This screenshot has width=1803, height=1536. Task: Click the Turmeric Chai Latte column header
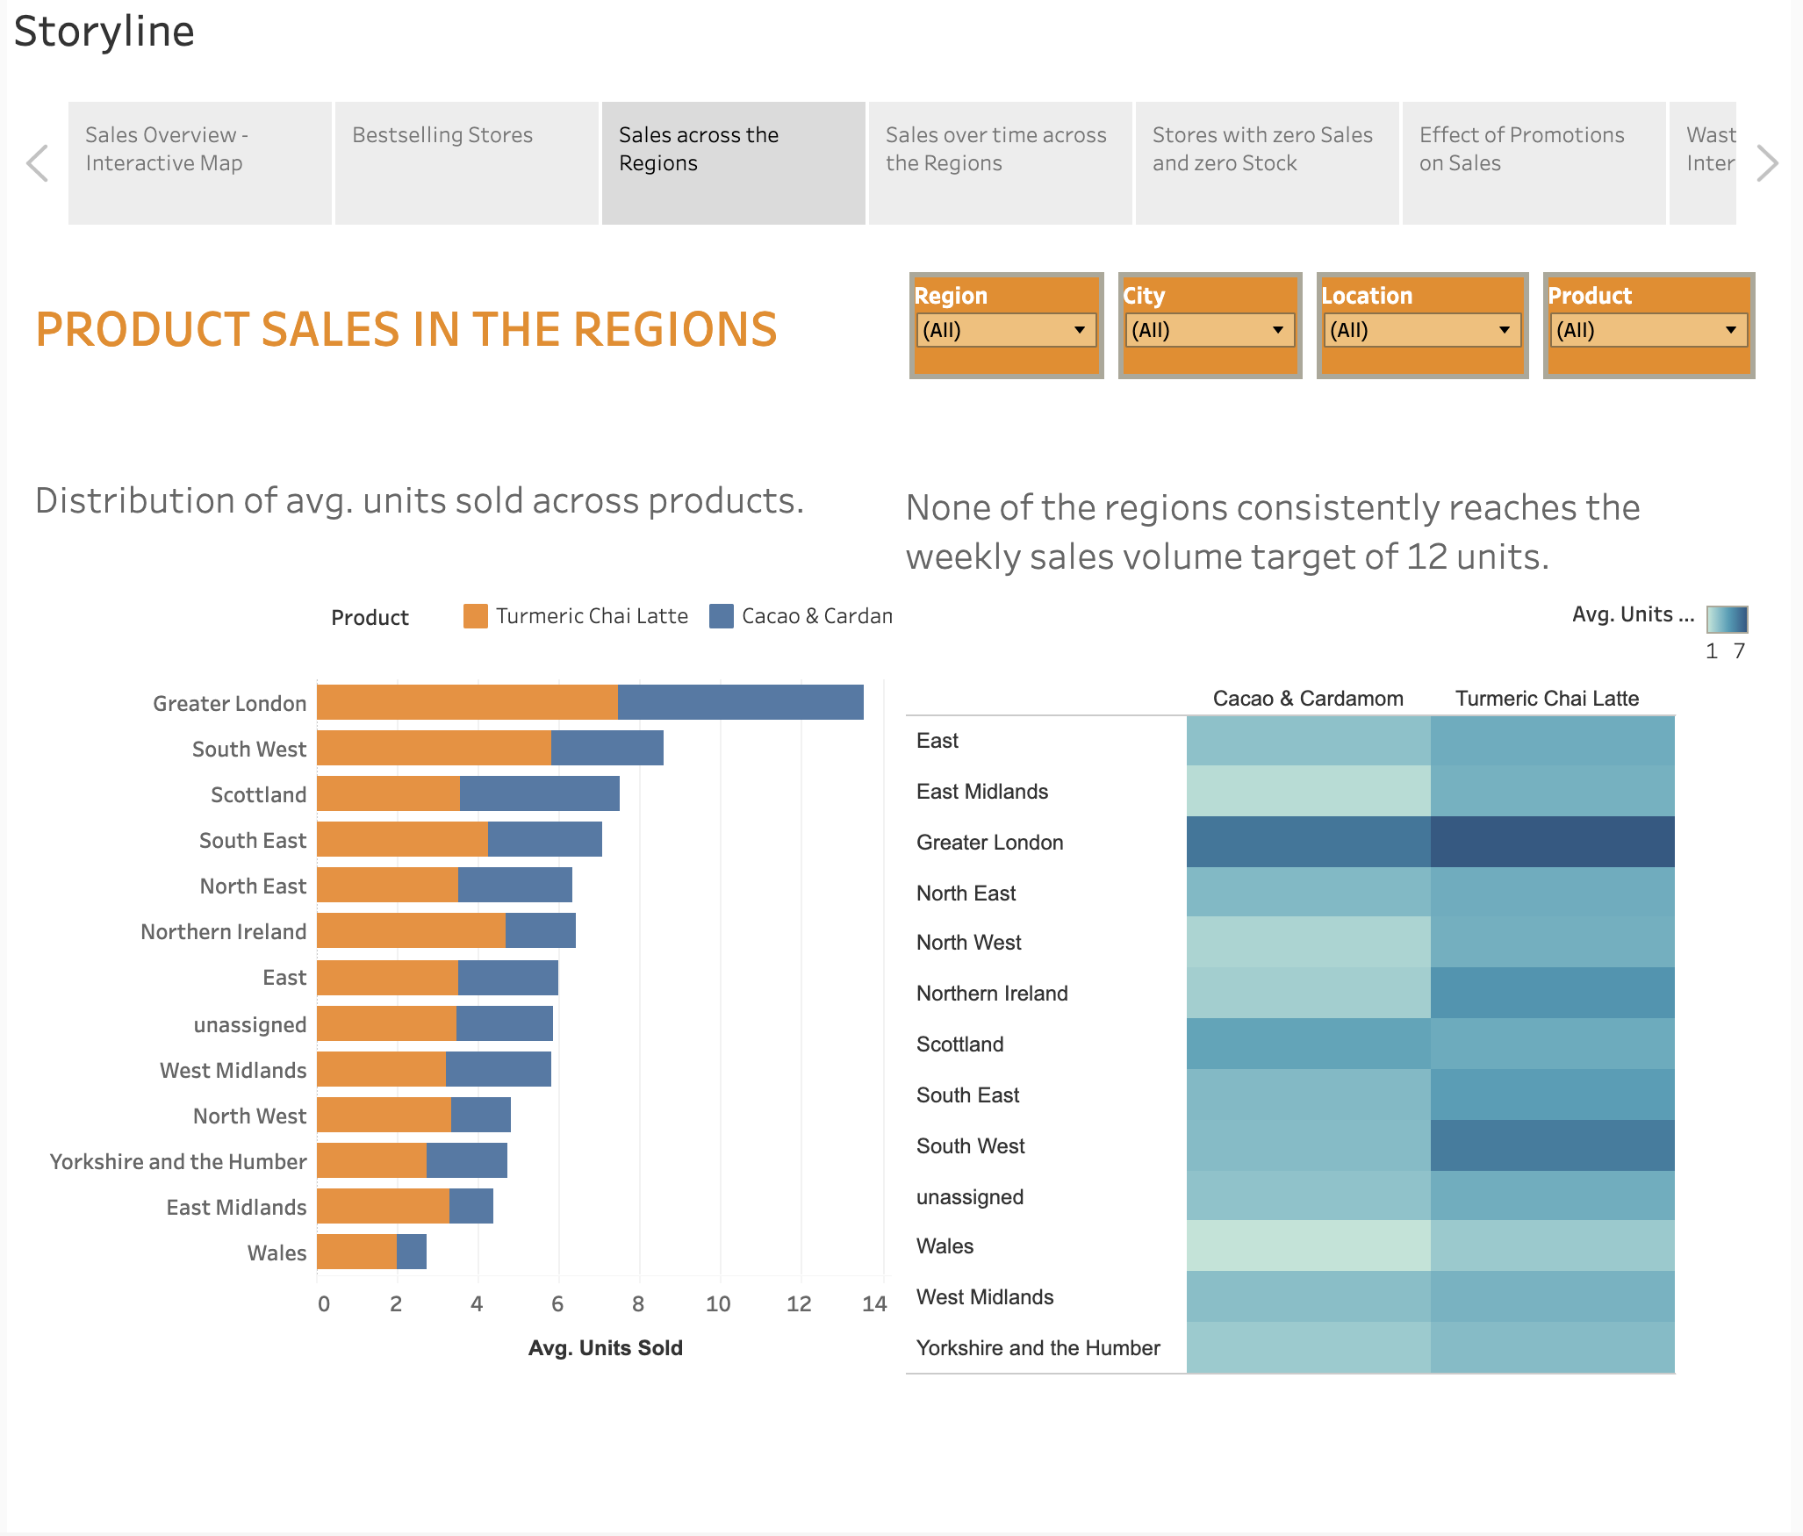pos(1547,699)
